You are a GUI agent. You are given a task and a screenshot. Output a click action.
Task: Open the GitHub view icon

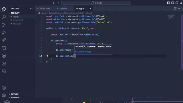[x=4, y=56]
